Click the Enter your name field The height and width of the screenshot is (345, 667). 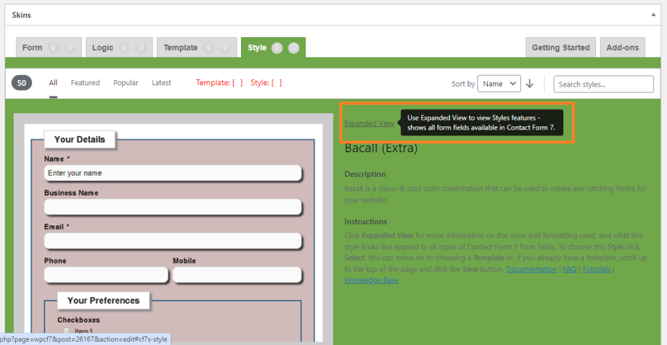click(x=173, y=173)
